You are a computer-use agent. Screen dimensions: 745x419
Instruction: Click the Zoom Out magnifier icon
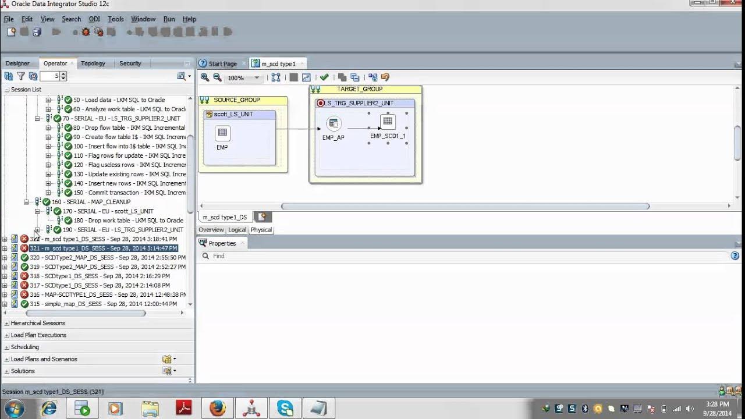pos(217,77)
